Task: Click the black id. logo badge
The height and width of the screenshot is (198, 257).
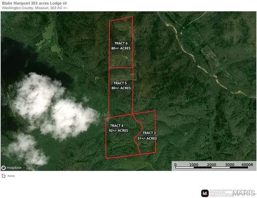Action: coord(205,193)
